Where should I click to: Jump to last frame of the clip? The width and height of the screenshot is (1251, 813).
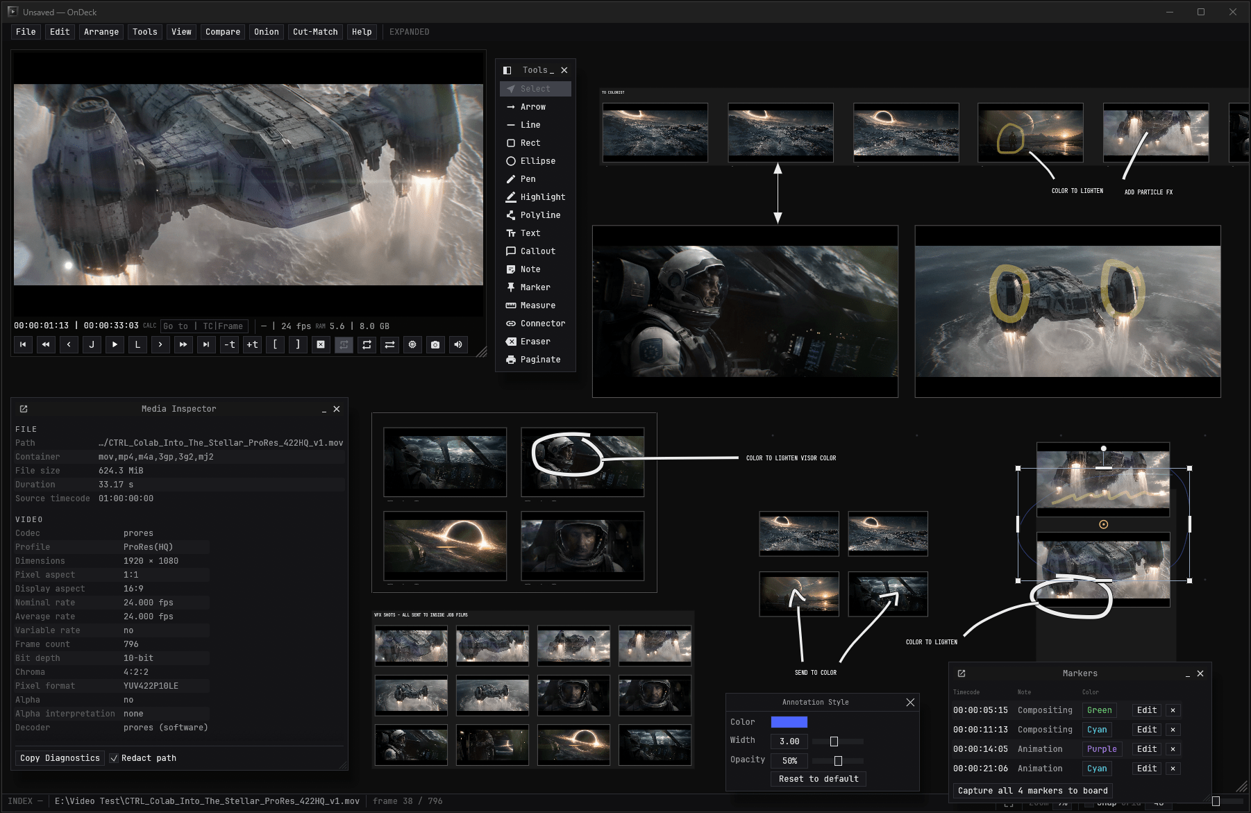pyautogui.click(x=206, y=344)
